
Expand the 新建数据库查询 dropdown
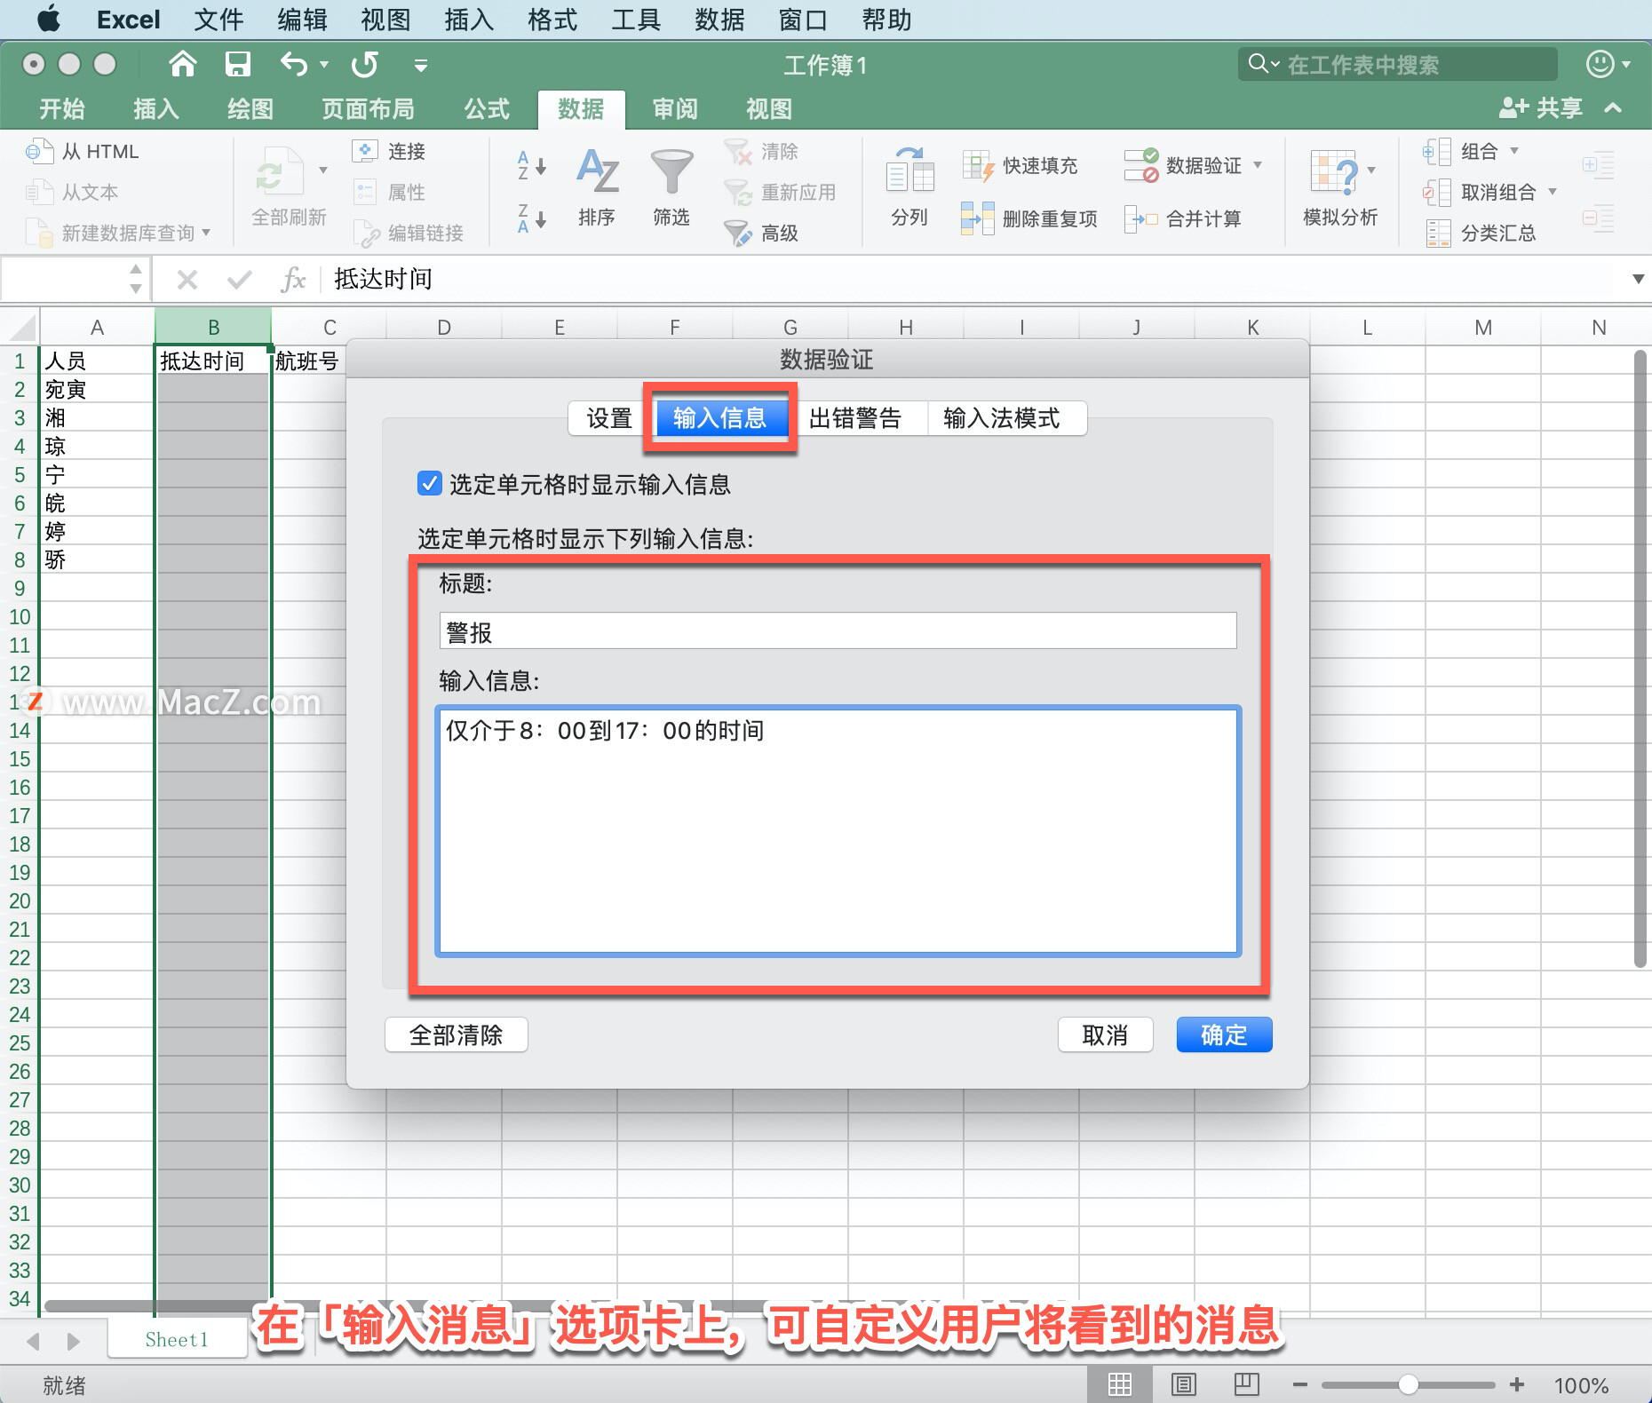point(207,233)
